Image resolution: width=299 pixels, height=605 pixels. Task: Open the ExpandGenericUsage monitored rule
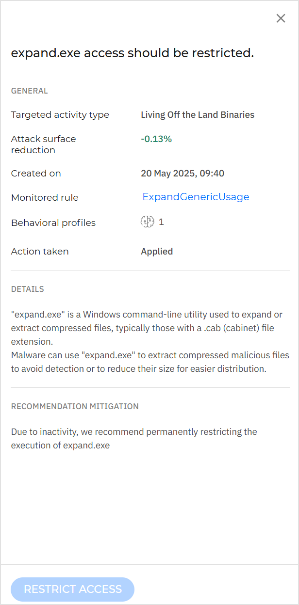pyautogui.click(x=196, y=197)
